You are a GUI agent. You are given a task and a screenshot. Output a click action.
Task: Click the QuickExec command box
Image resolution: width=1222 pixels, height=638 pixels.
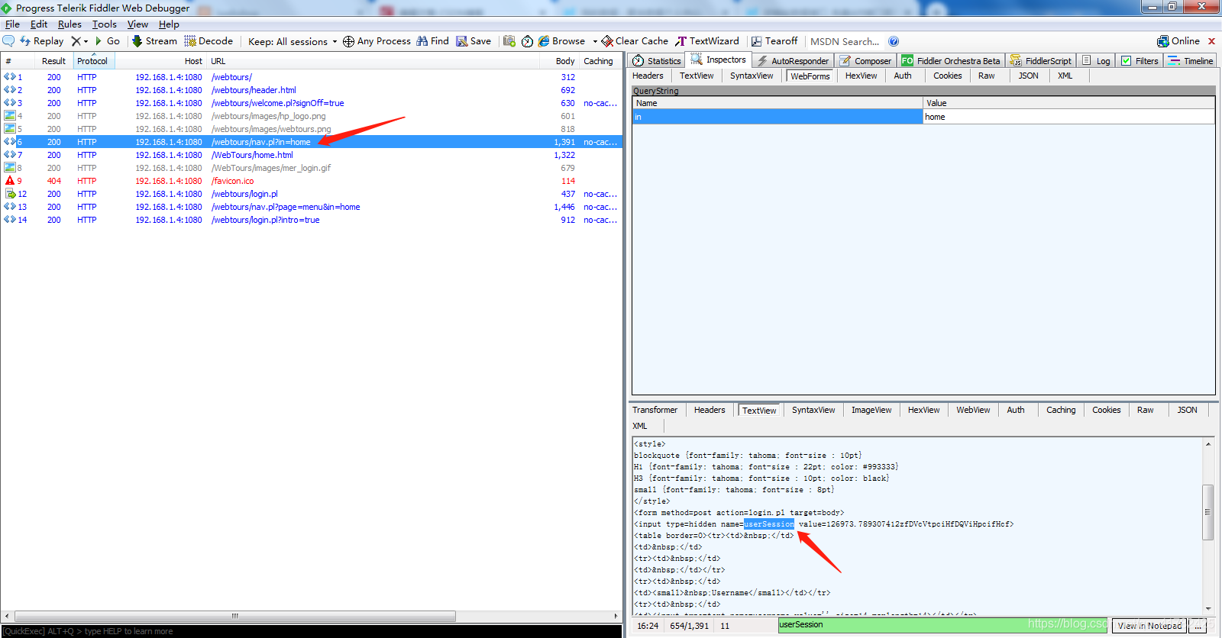pos(312,631)
